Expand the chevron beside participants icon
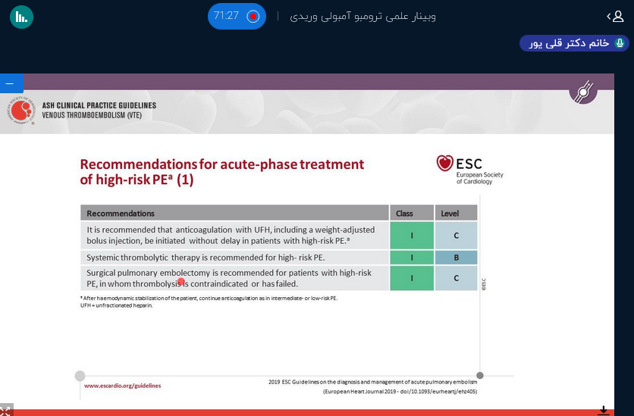 [608, 17]
